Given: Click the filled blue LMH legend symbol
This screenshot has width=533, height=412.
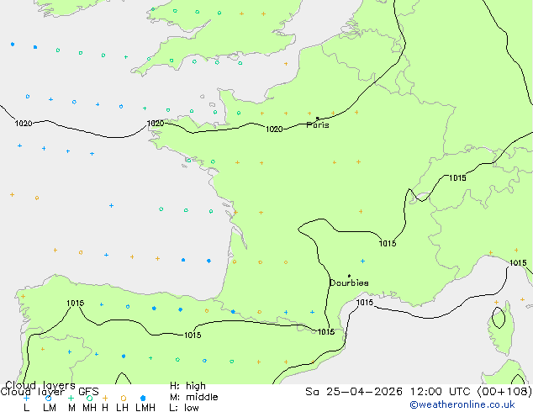Looking at the screenshot, I should (143, 398).
